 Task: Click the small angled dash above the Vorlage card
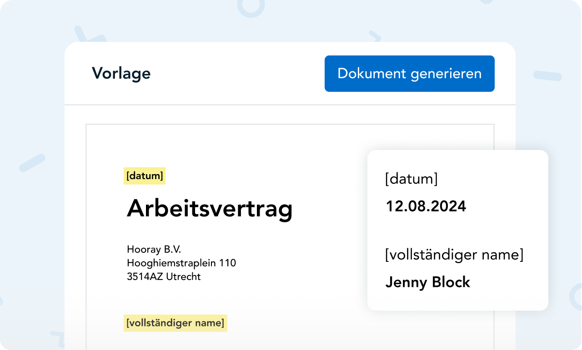point(375,35)
